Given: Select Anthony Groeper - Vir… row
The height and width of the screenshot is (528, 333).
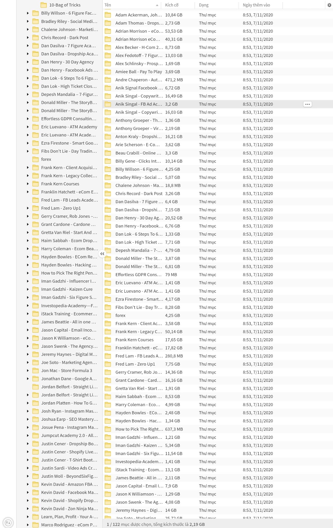Looking at the screenshot, I should click(218, 128).
